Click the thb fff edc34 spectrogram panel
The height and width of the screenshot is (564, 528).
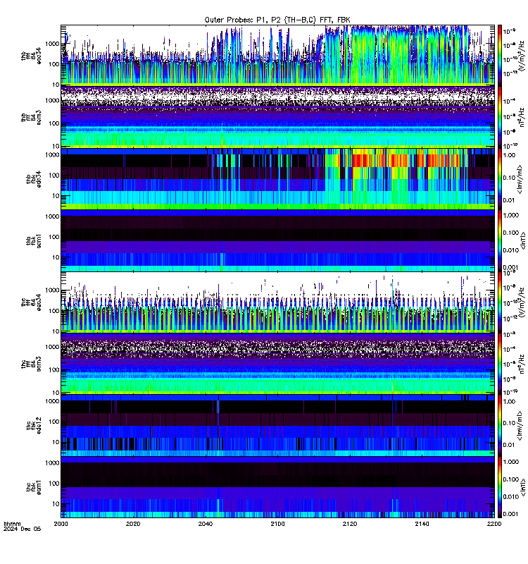click(x=277, y=56)
